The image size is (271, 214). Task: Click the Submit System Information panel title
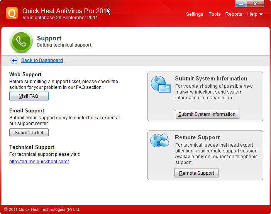211,79
